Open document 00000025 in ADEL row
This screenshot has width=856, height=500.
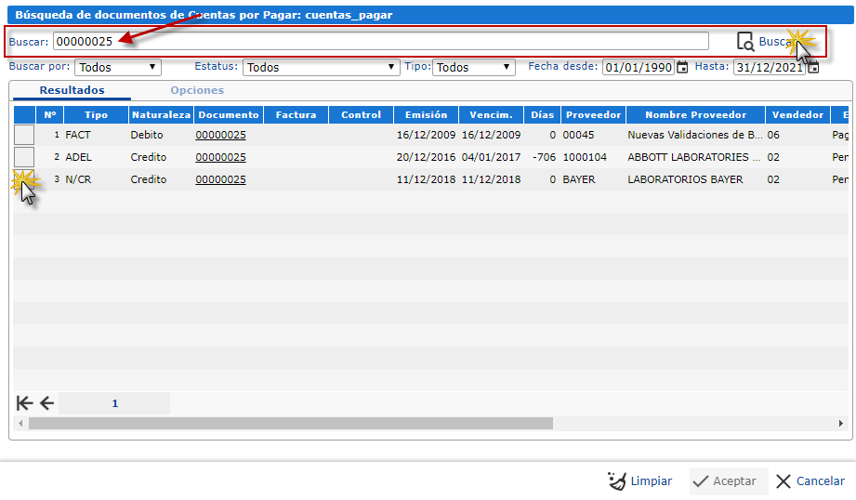[x=220, y=157]
